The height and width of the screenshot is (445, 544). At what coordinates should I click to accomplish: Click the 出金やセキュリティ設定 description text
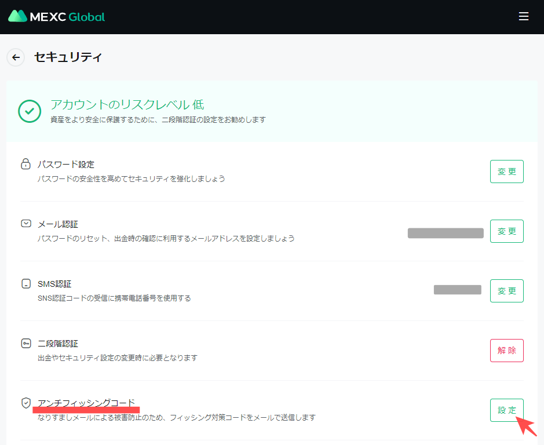118,358
